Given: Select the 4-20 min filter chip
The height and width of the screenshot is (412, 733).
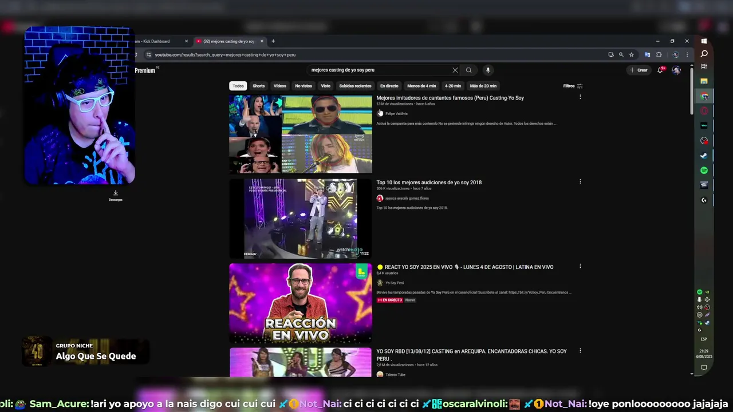Looking at the screenshot, I should (x=453, y=86).
